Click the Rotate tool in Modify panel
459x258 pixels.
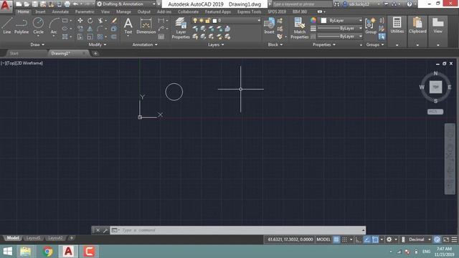pos(90,21)
